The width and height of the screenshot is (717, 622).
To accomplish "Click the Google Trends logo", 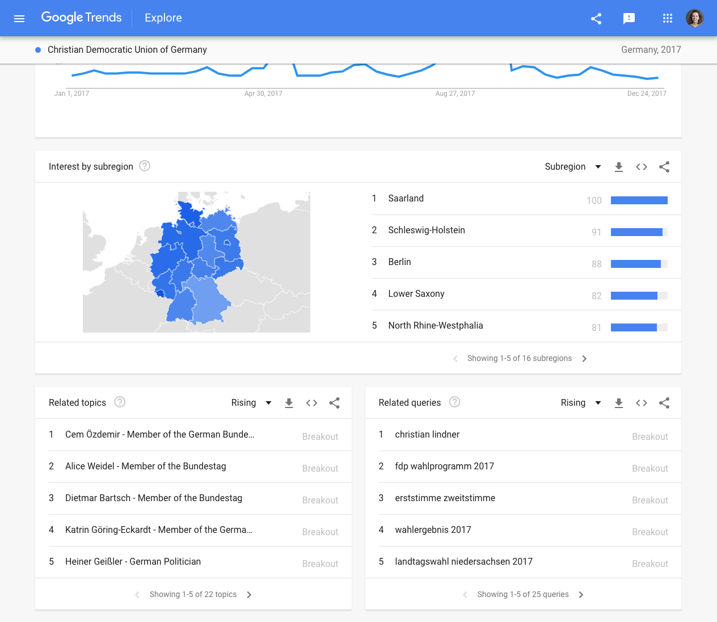I will click(x=81, y=18).
